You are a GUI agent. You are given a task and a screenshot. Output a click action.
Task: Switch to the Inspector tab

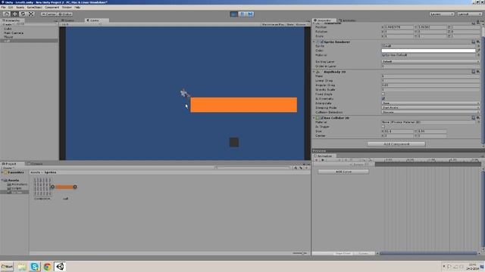tap(324, 20)
